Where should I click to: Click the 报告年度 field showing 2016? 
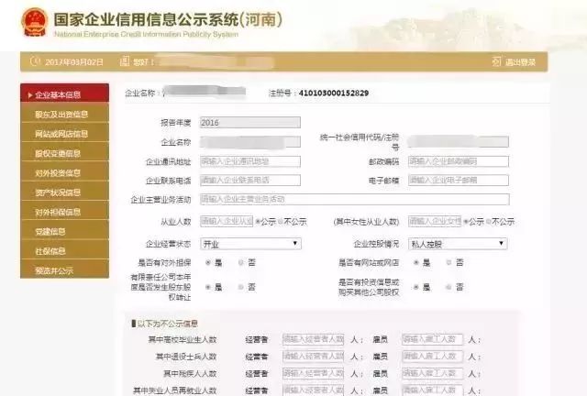(x=250, y=121)
